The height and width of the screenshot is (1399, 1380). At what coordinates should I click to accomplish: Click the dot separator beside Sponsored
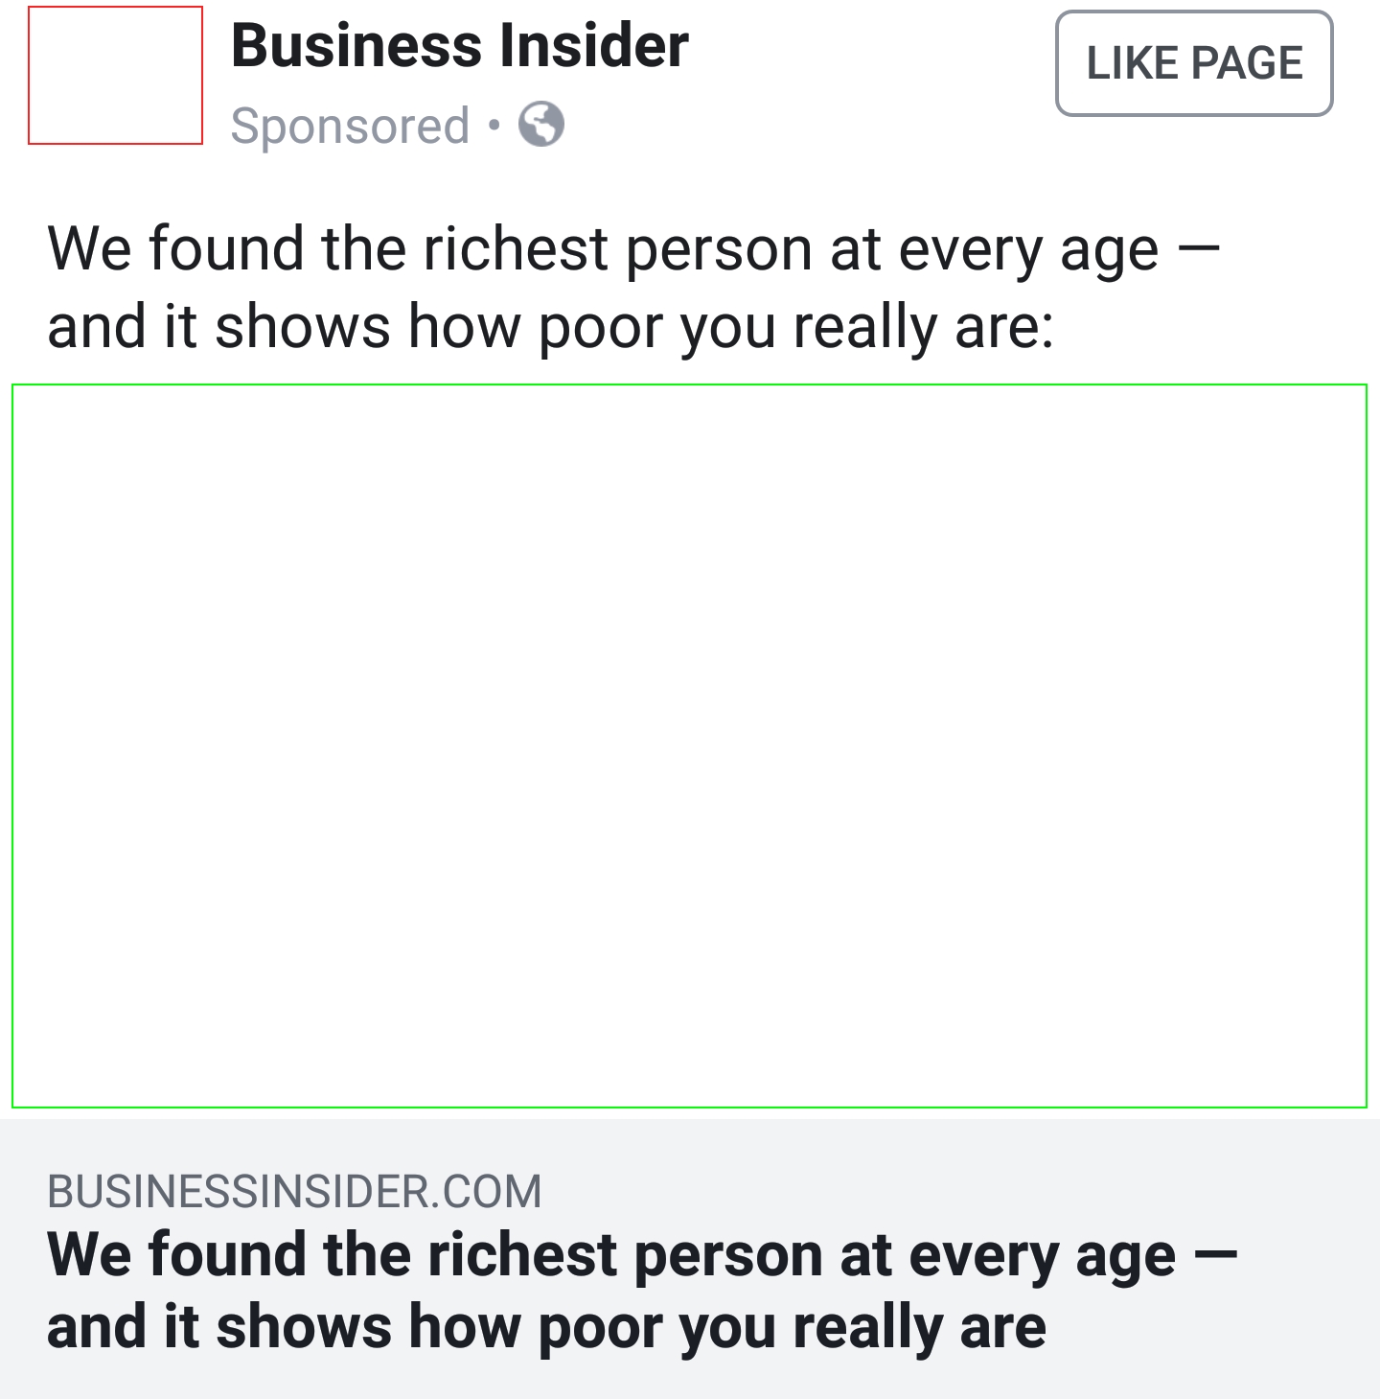point(494,125)
